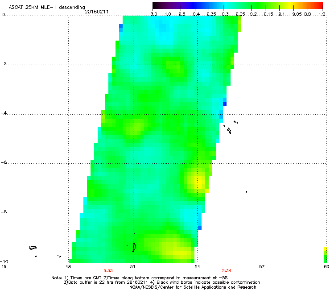
Task: Click the latitude label -2
Action: [4, 64]
